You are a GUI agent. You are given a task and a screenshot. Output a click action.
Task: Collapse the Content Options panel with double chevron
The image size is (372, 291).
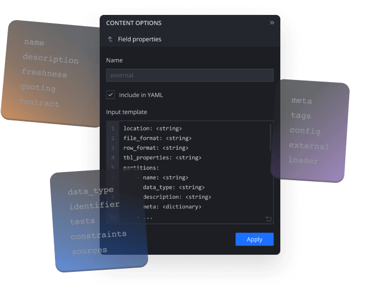point(272,23)
